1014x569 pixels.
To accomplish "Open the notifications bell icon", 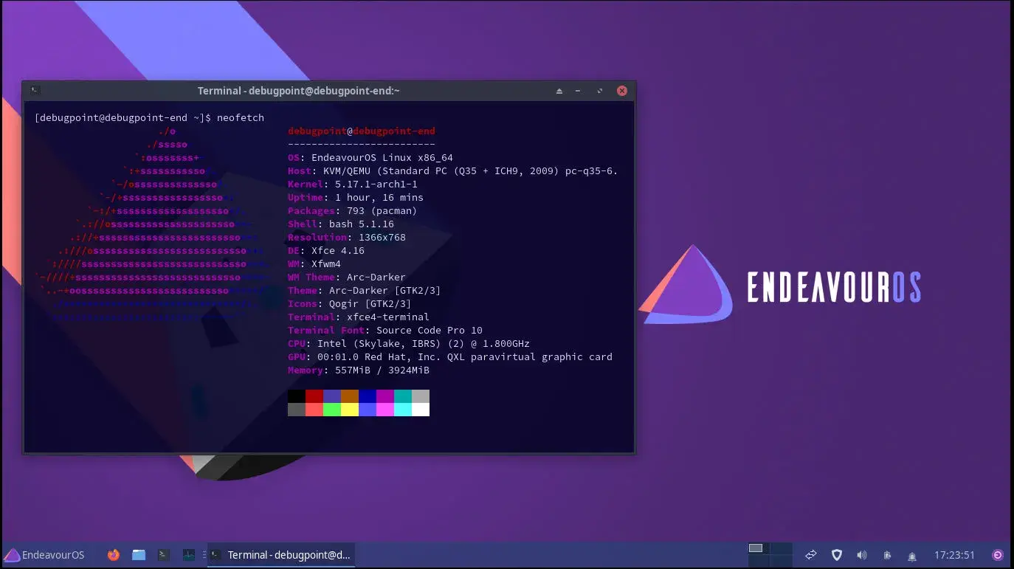I will [912, 556].
